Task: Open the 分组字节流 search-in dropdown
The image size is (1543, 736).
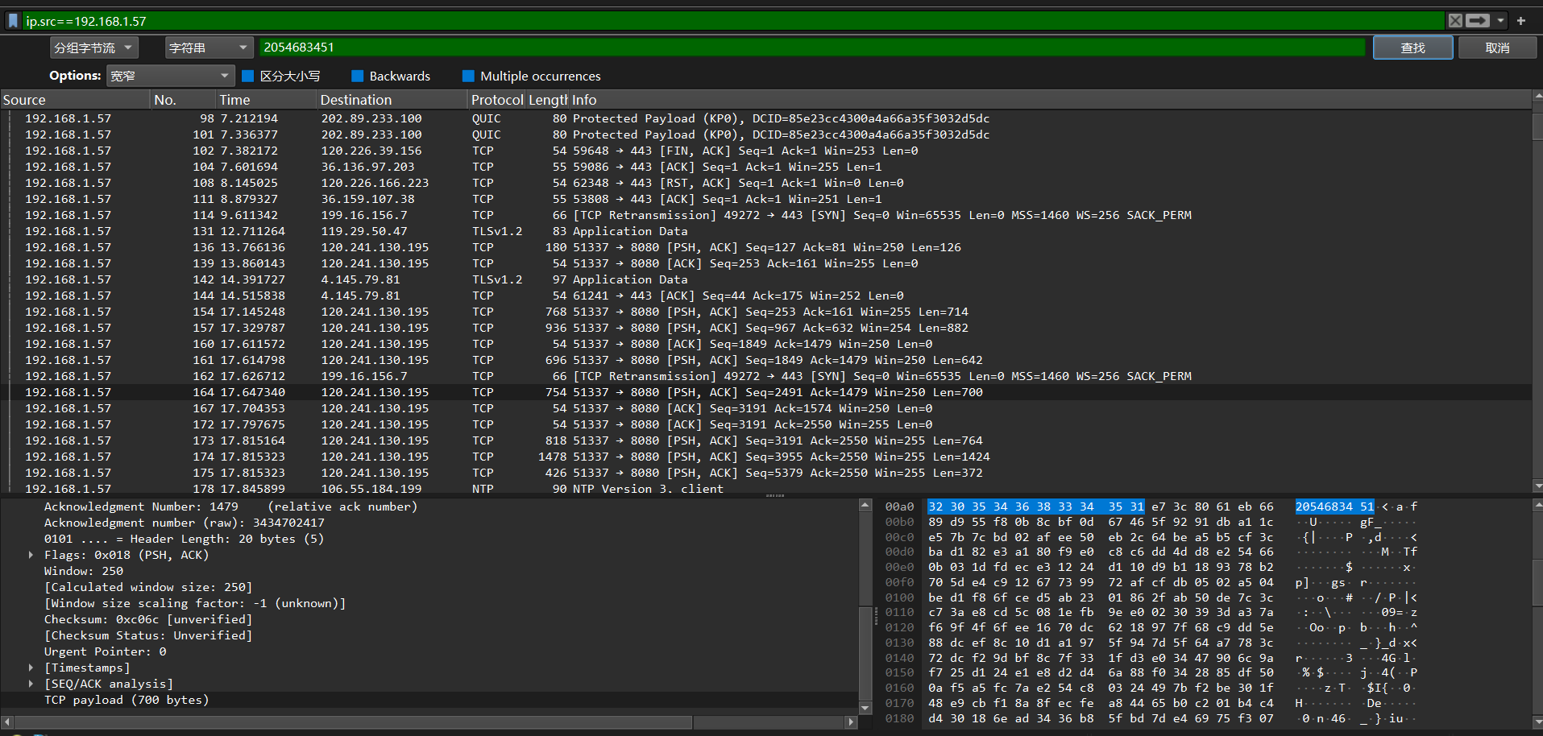Action: pos(93,48)
